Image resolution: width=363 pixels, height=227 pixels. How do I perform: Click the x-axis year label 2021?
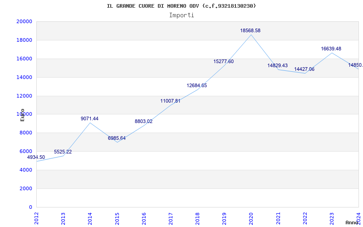(x=278, y=218)
